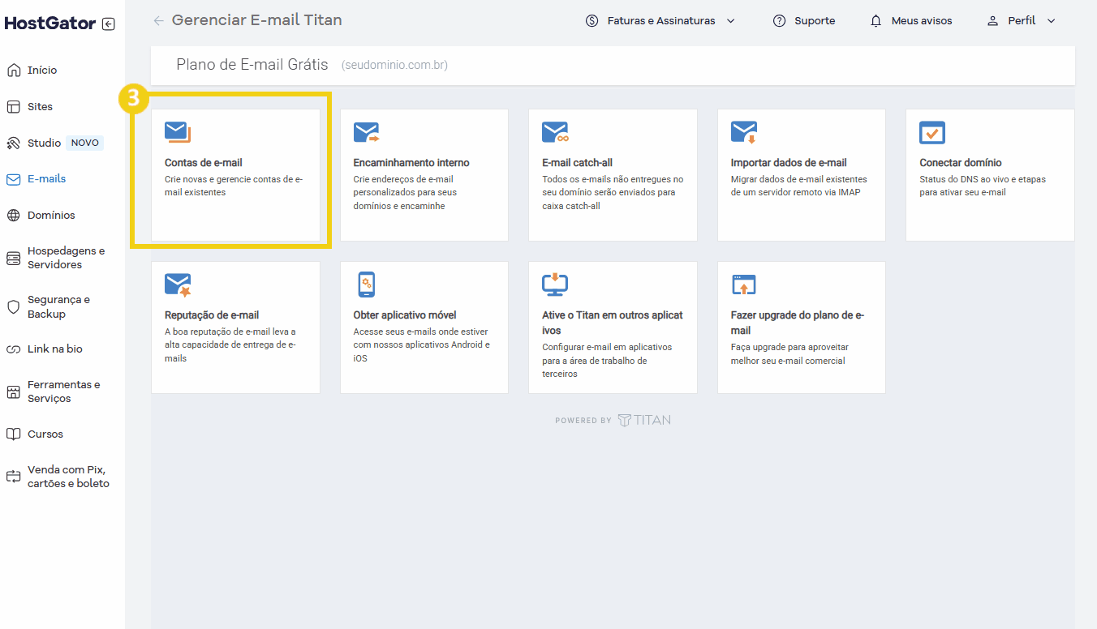Expand the Faturas e Assinaturas chevron
The height and width of the screenshot is (629, 1097).
tap(730, 21)
